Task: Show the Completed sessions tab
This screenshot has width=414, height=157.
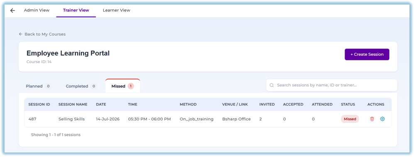Action: (x=81, y=86)
